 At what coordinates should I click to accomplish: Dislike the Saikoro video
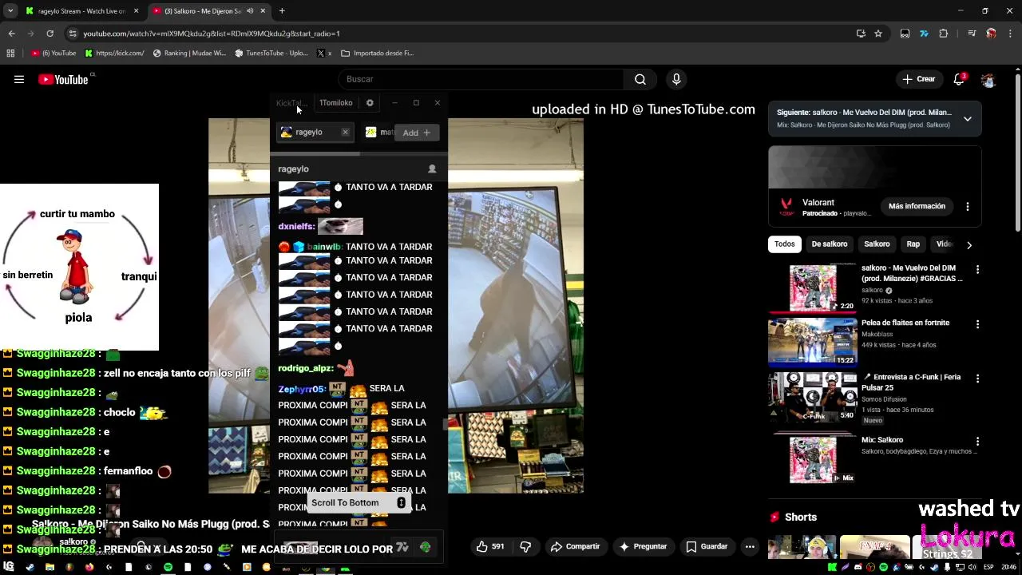point(525,546)
